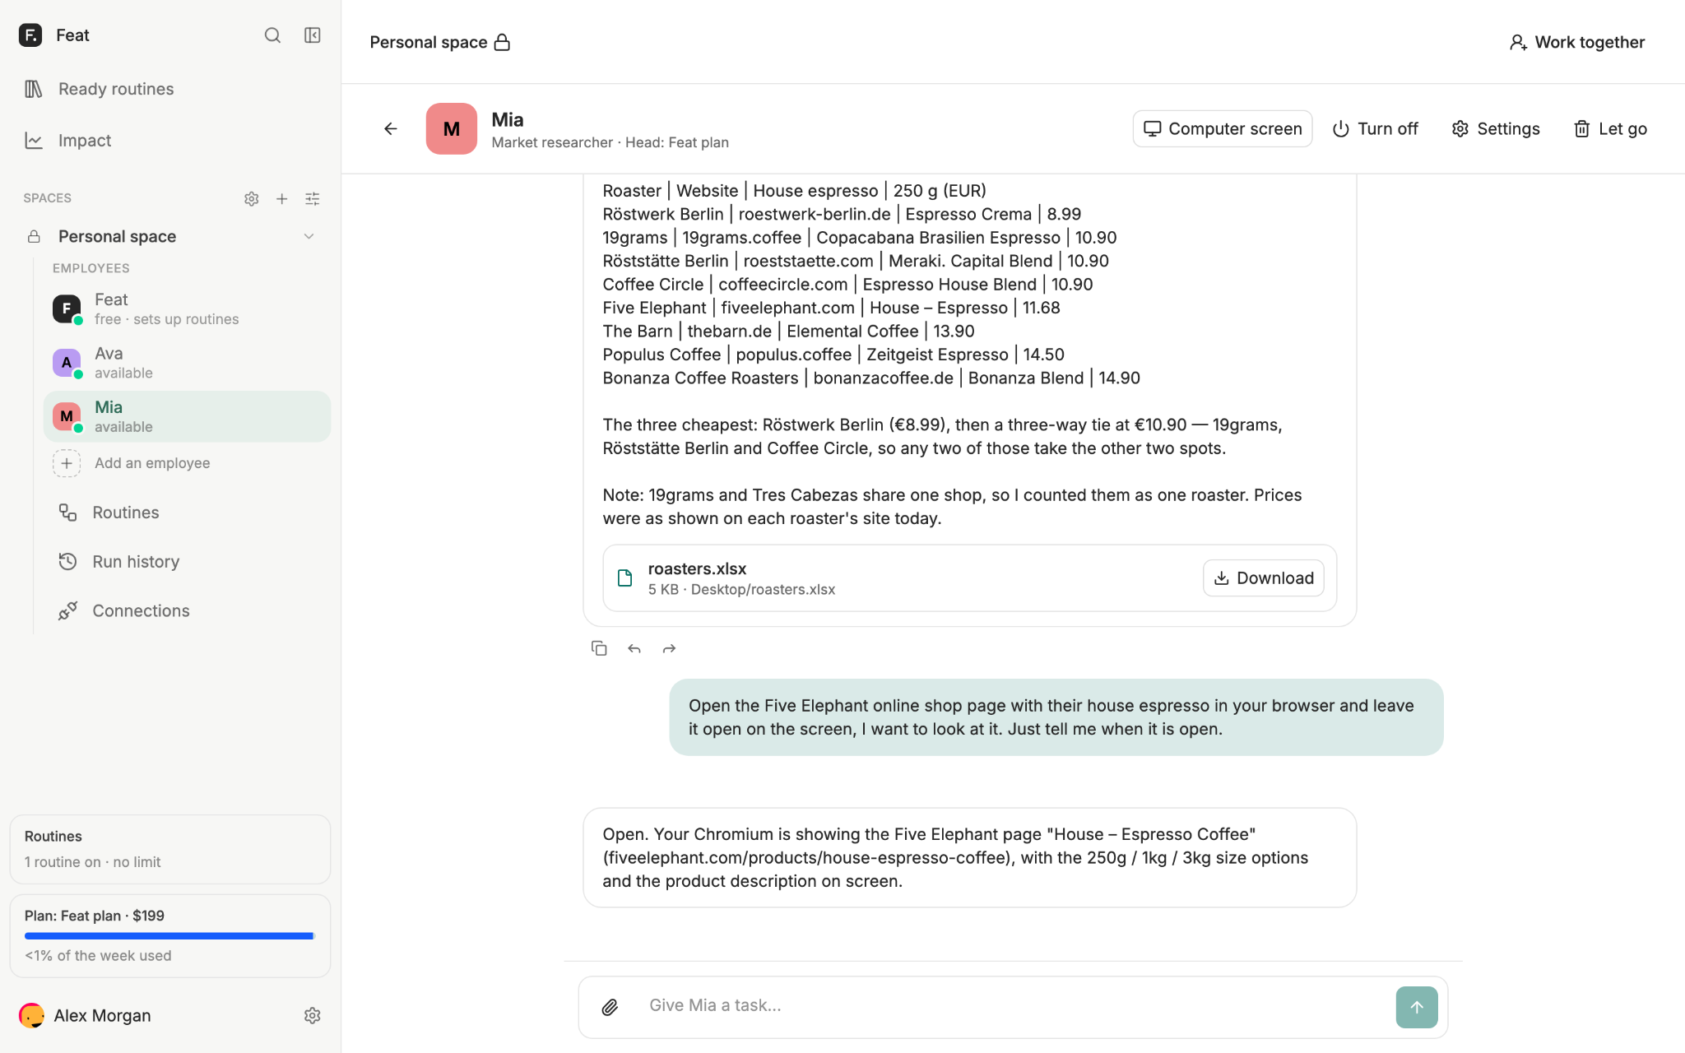Click the roasters.xlsx file icon
1685x1053 pixels.
click(x=625, y=578)
